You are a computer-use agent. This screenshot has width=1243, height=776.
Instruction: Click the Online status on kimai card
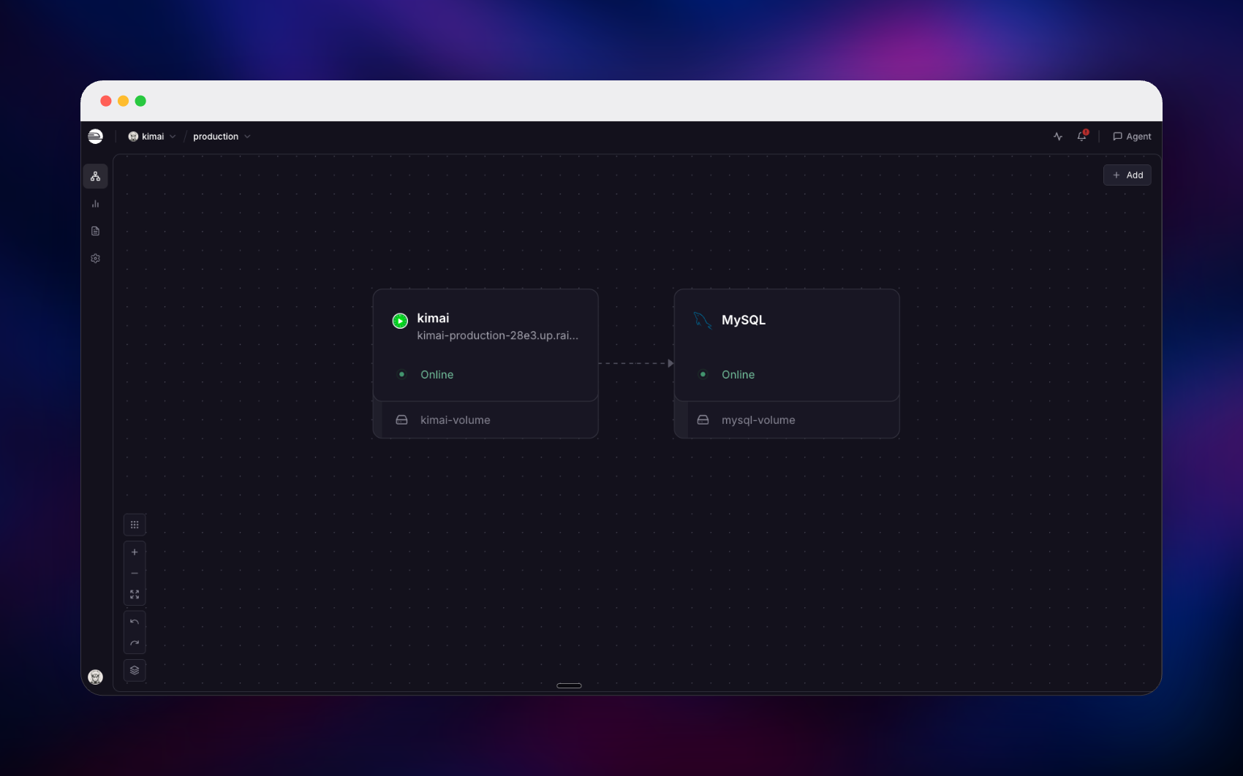[437, 375]
